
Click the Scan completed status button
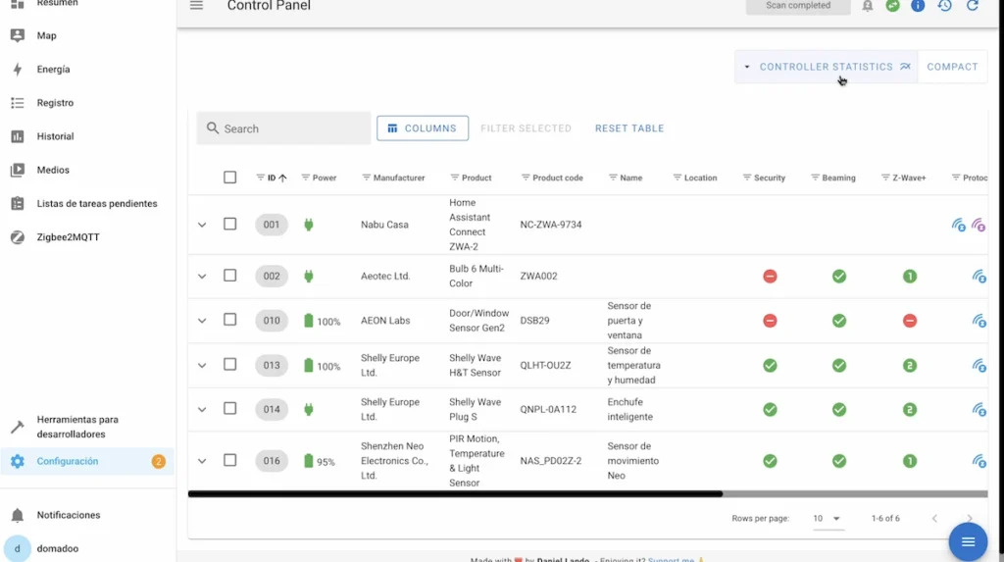click(798, 6)
